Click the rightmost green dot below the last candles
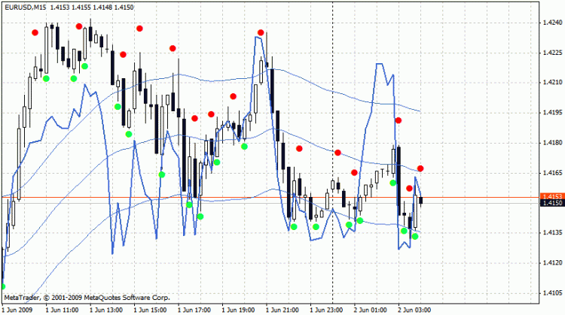The width and height of the screenshot is (565, 315). pyautogui.click(x=415, y=237)
